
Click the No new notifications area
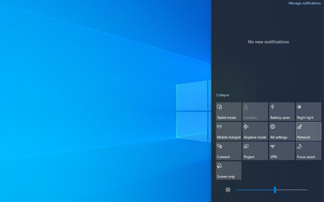(x=269, y=42)
